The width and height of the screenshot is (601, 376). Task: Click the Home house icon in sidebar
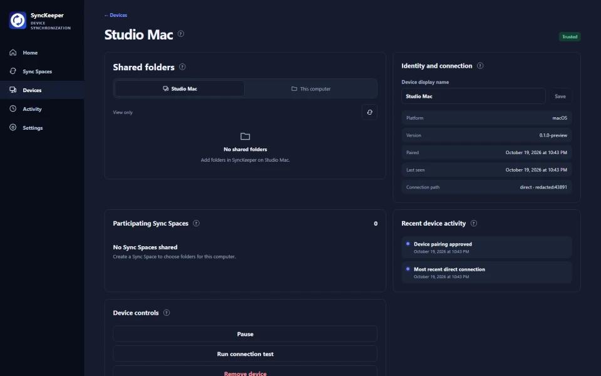coord(13,52)
